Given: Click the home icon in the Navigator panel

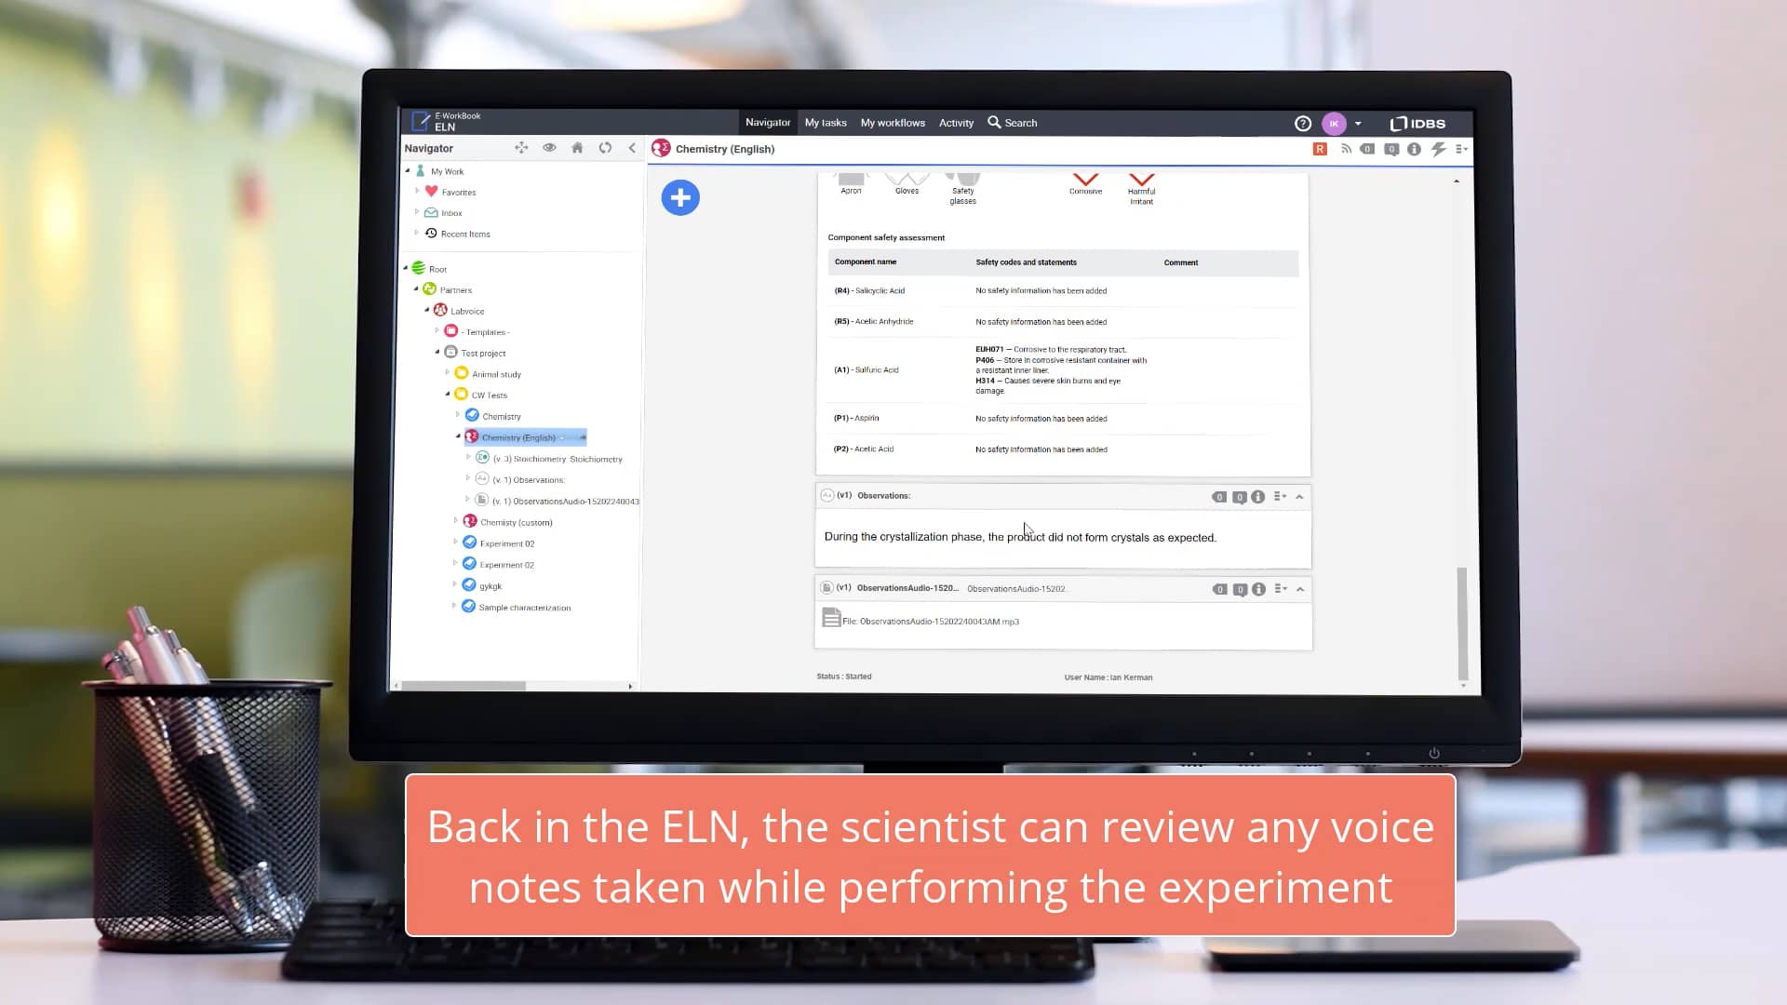Looking at the screenshot, I should 577,148.
